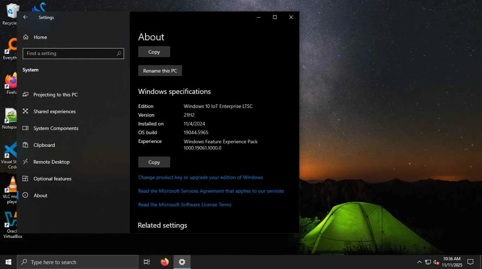Select the Visual Studio Code desktop shortcut
Viewport: 482px width, 269px height.
coord(9,156)
